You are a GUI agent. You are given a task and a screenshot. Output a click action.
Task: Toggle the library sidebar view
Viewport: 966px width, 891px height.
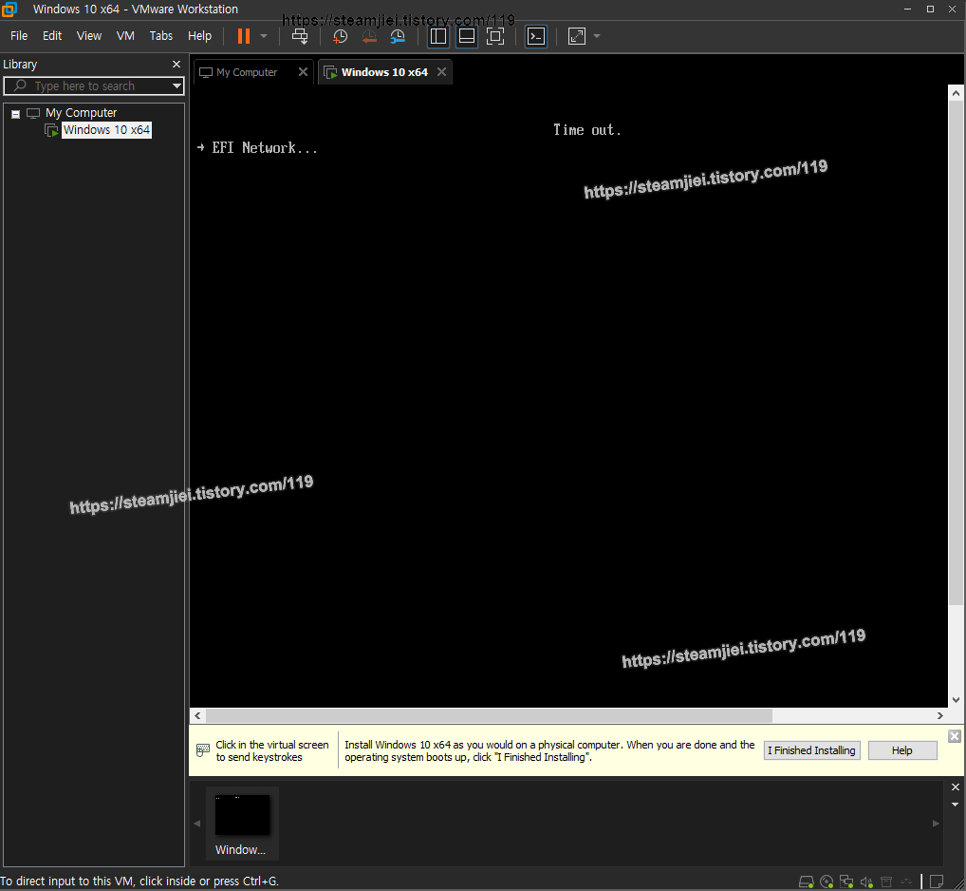coord(438,36)
